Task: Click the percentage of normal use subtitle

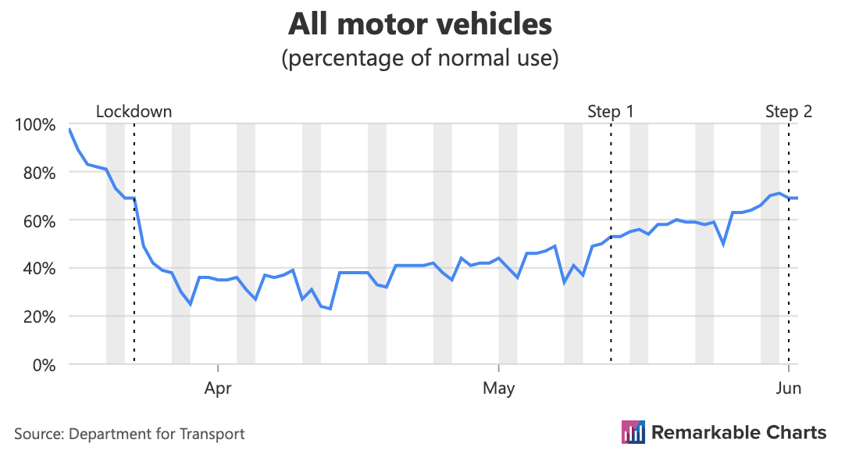Action: tap(420, 59)
